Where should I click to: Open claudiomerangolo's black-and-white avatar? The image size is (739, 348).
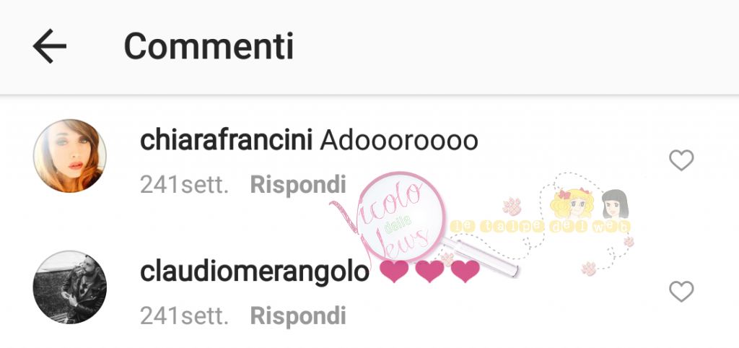[x=70, y=287]
